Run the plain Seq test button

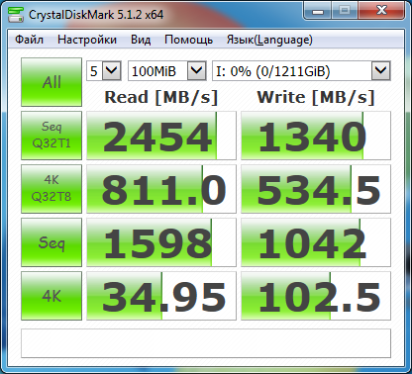[51, 242]
